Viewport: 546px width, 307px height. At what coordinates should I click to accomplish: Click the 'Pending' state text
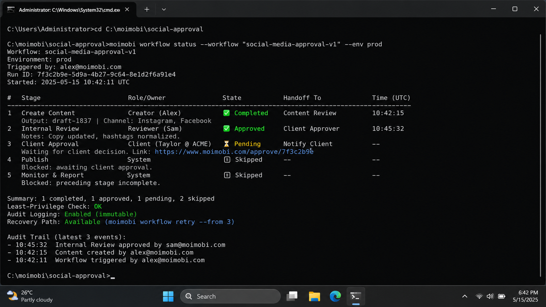point(248,144)
